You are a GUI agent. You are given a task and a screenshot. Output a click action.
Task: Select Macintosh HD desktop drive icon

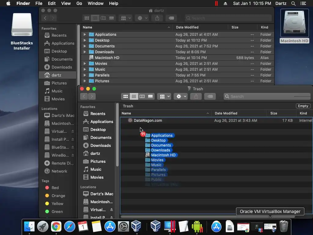(x=294, y=26)
